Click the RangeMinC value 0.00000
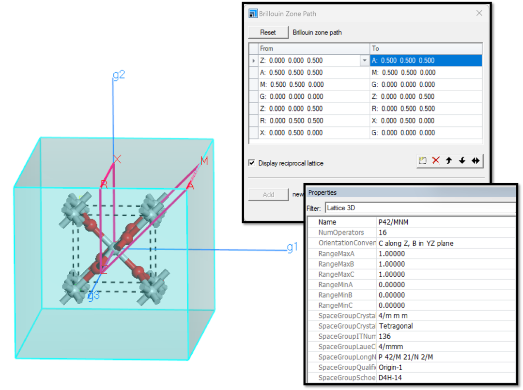The image size is (523, 390). click(446, 305)
